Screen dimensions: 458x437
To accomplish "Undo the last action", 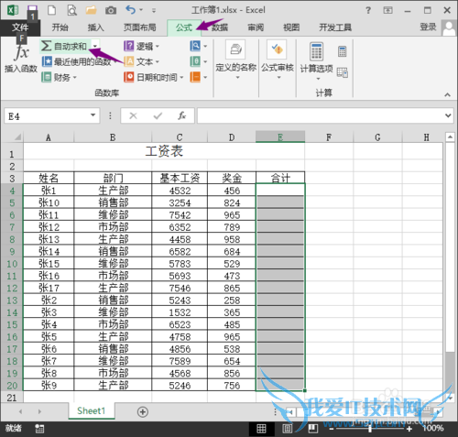I will [x=130, y=10].
